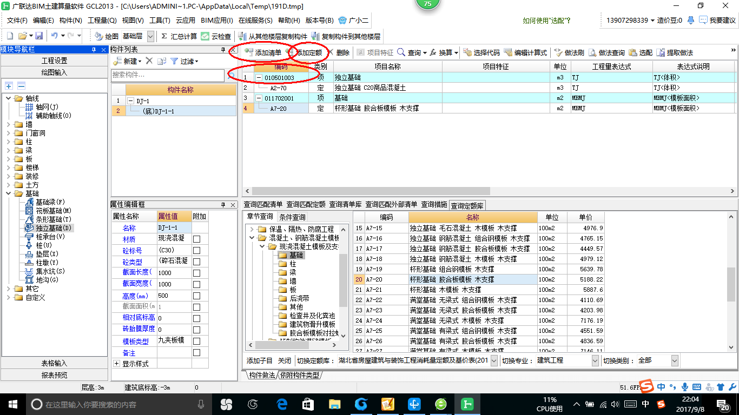Open the 工程量(Q) menu
The height and width of the screenshot is (415, 739).
tap(102, 21)
